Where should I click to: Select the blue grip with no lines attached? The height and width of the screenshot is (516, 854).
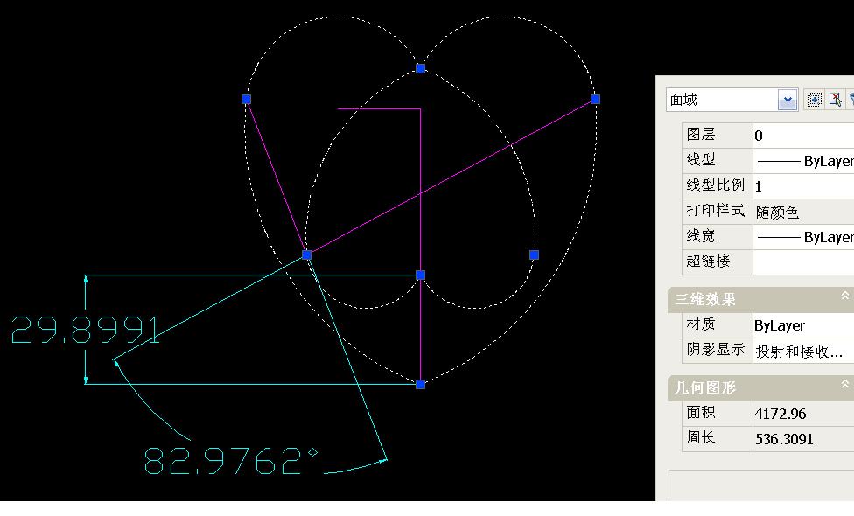[x=535, y=255]
